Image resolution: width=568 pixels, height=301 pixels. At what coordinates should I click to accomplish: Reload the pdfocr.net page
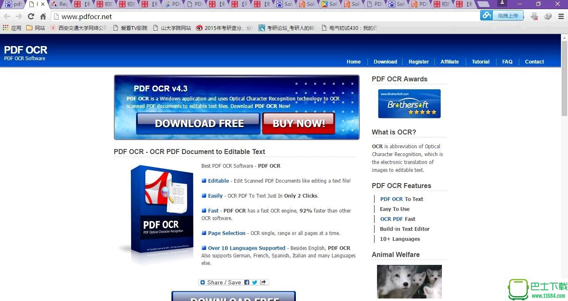point(31,17)
